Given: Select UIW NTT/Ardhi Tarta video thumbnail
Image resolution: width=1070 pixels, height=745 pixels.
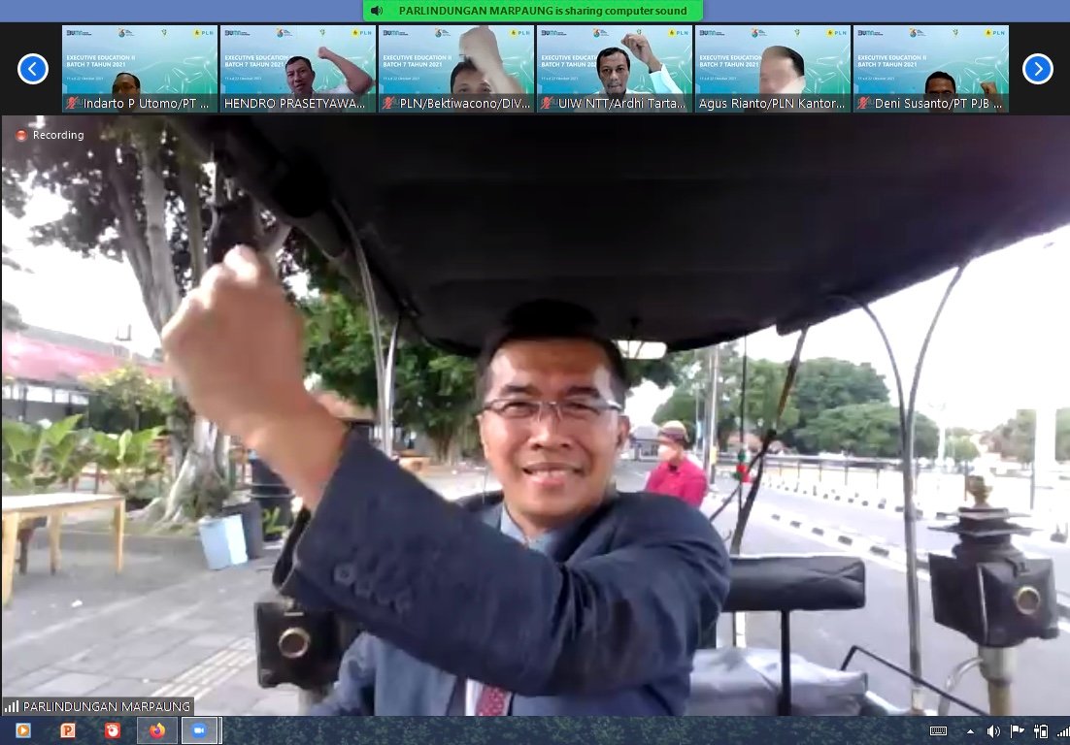Looking at the screenshot, I should pyautogui.click(x=615, y=68).
